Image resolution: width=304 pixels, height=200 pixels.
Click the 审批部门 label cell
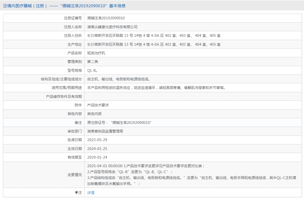(x=44, y=131)
